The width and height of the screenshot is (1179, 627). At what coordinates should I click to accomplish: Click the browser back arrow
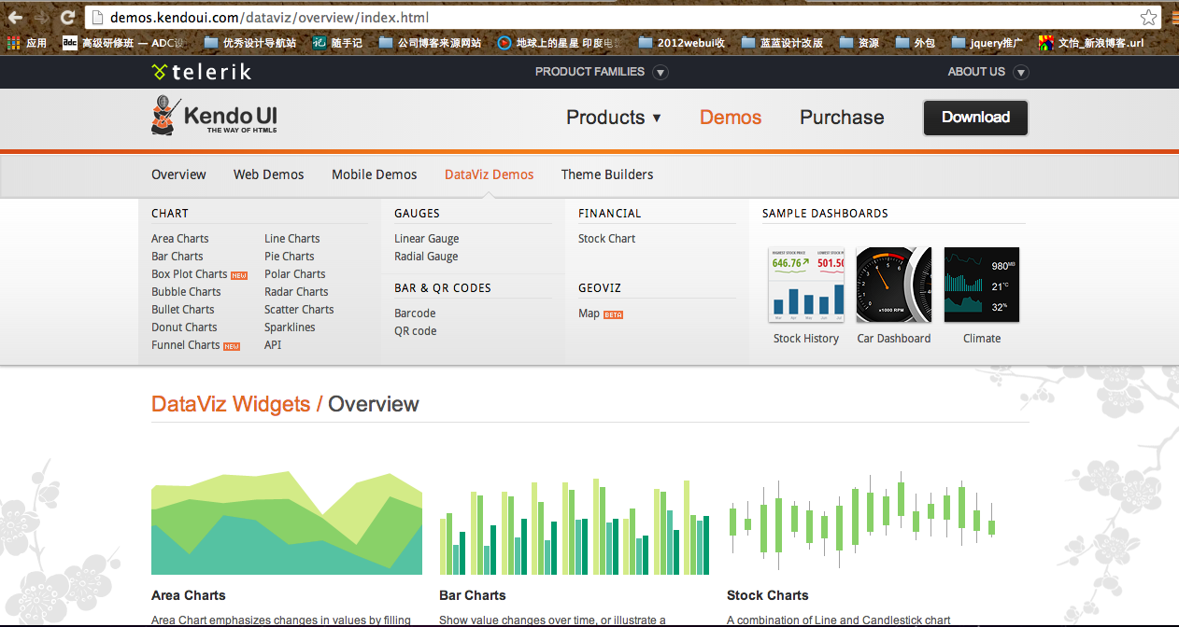(x=16, y=18)
